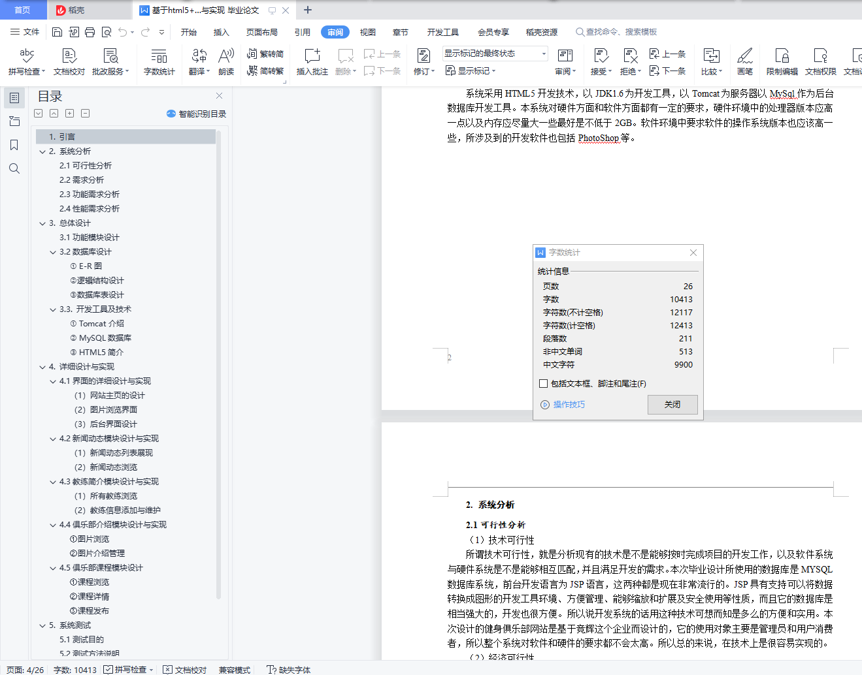The image size is (862, 675).
Task: Click the 目录 outline icon in the left sidebar
Action: pos(14,98)
